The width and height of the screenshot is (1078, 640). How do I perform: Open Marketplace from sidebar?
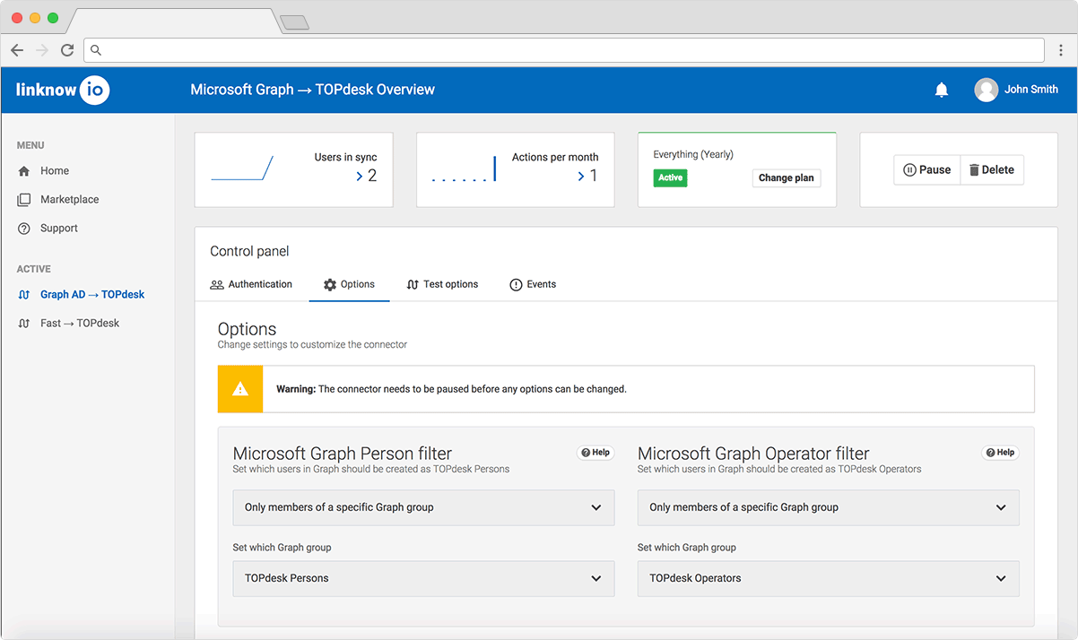point(69,200)
